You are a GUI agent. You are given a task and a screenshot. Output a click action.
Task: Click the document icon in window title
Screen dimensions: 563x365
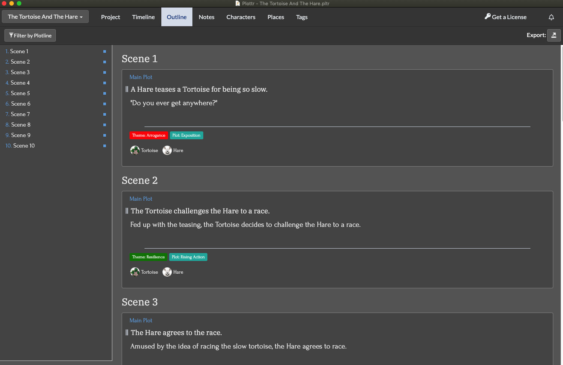[x=237, y=3]
